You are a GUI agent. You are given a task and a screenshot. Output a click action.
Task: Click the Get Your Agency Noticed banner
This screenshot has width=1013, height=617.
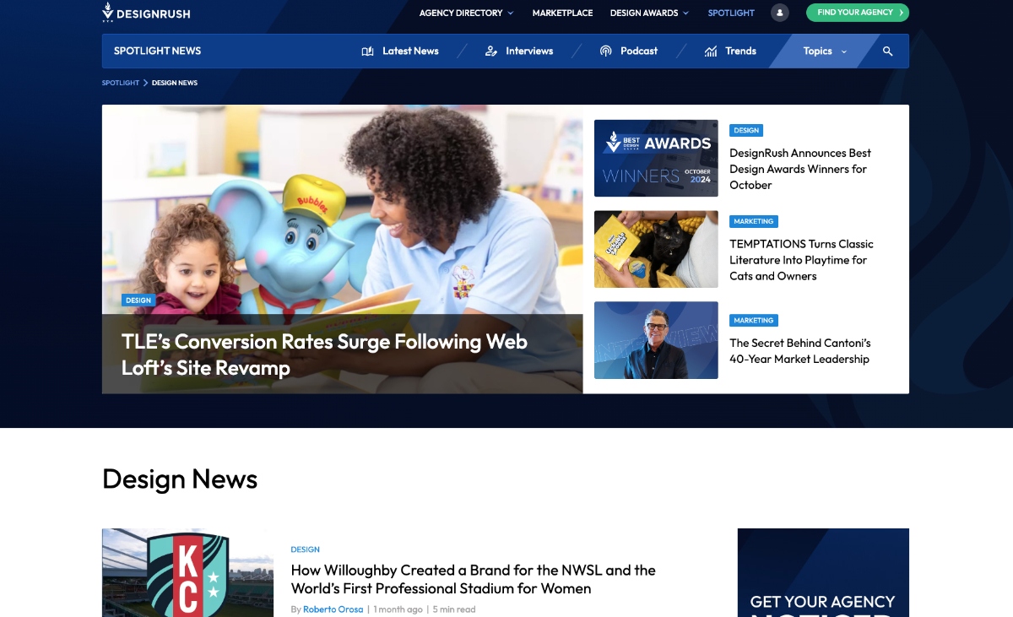(x=823, y=573)
